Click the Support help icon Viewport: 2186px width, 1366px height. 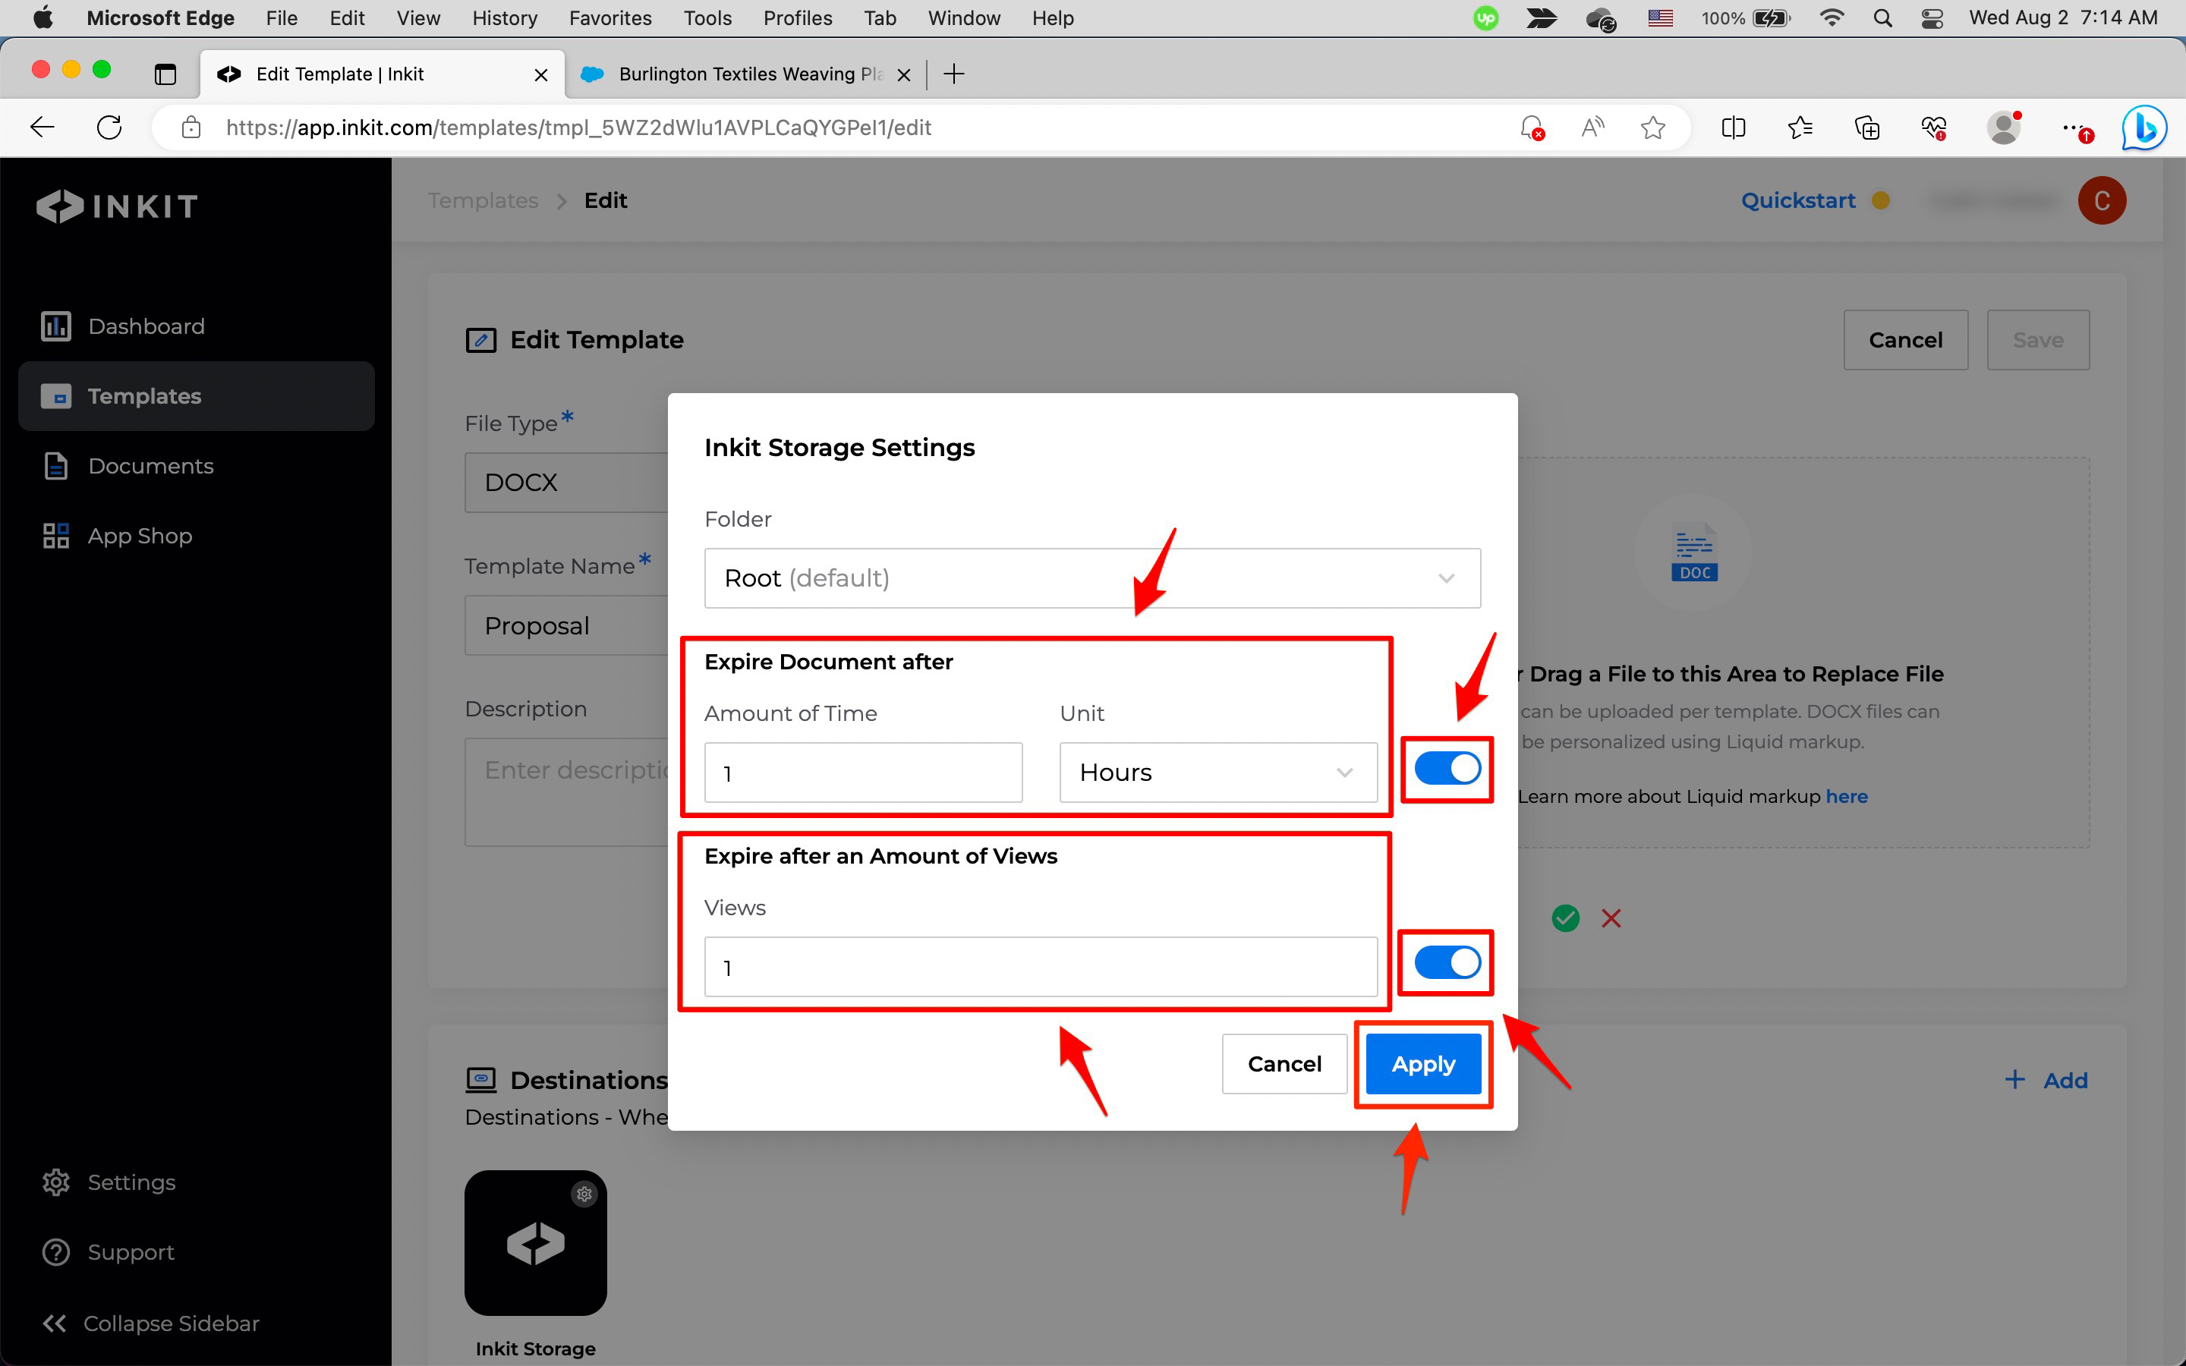[56, 1252]
